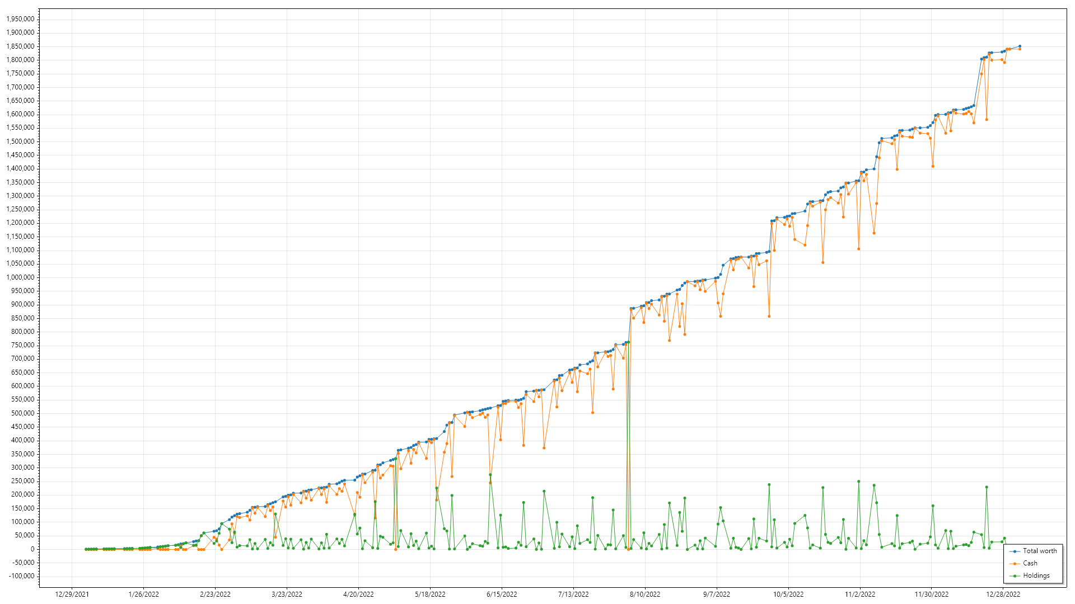The width and height of the screenshot is (1075, 604).
Task: Click the 12/29/2021 date axis label
Action: [x=72, y=594]
